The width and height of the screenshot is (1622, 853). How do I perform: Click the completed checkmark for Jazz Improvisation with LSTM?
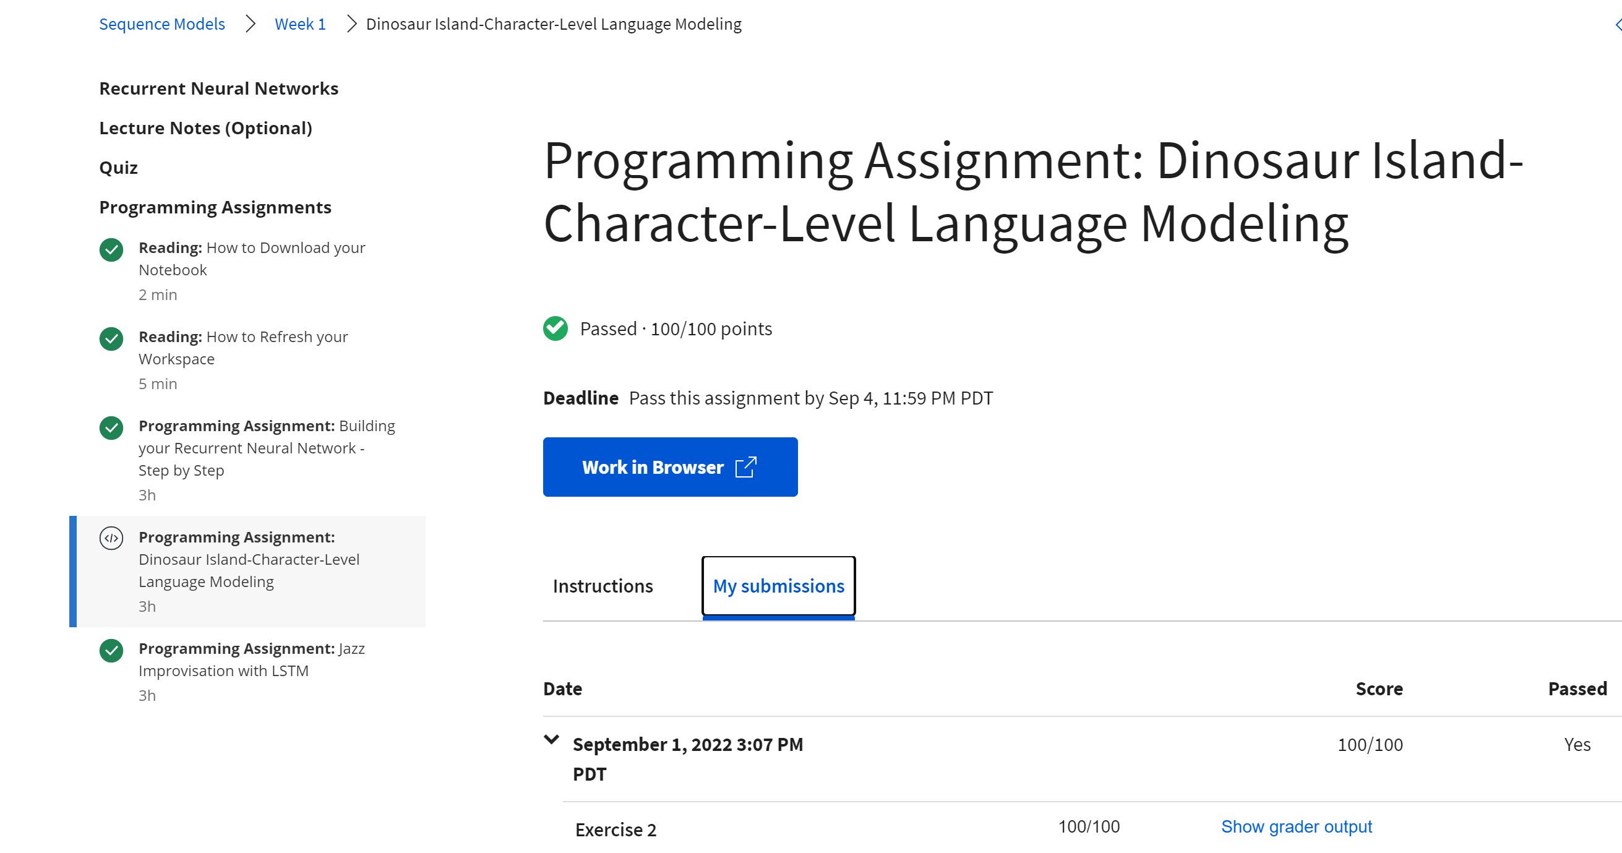[111, 651]
